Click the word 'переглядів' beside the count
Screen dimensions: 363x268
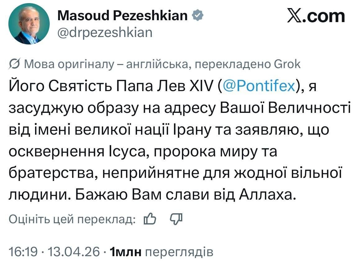179,252
